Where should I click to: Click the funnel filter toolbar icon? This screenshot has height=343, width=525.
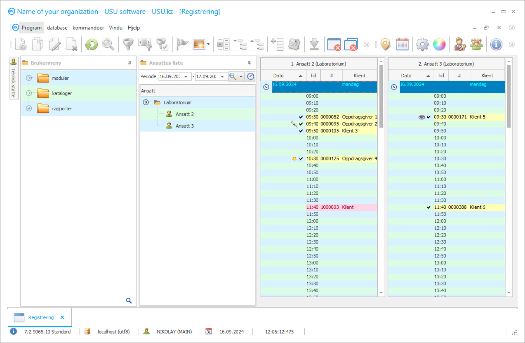tap(128, 44)
